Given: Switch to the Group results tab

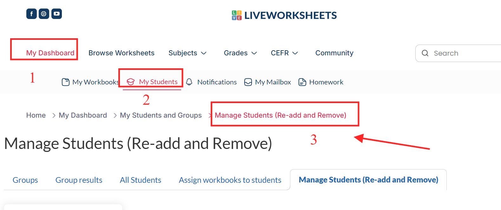Looking at the screenshot, I should tap(79, 180).
